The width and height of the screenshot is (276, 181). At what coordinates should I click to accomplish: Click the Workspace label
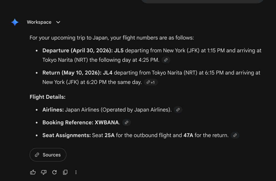pos(39,22)
